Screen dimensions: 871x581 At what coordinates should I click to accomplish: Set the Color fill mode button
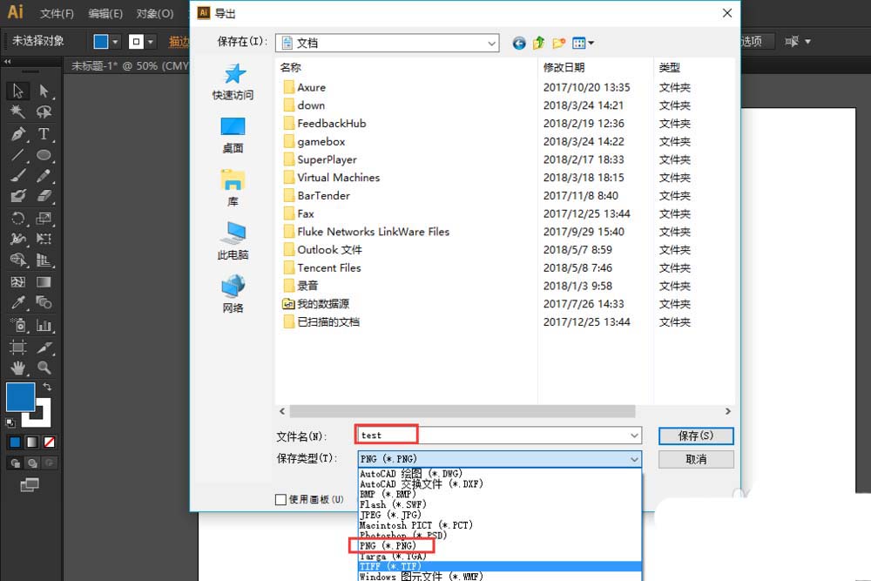coord(15,443)
